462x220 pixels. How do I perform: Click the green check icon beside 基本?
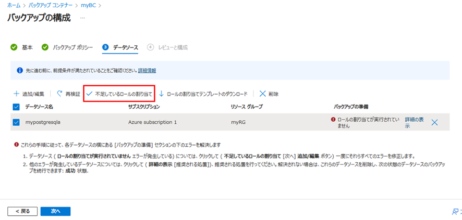[14, 47]
